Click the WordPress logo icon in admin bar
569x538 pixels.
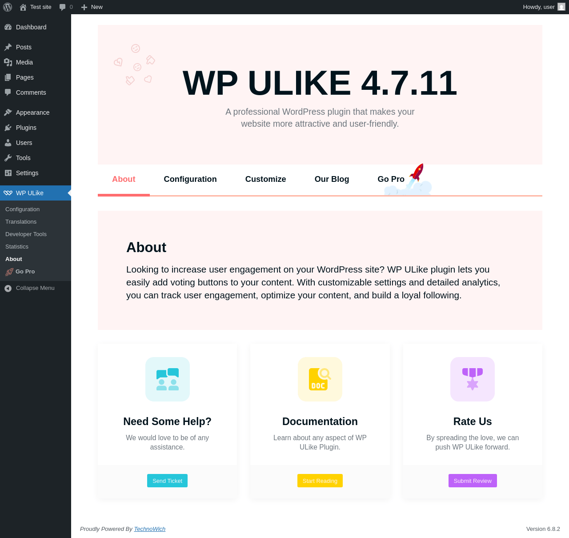coord(8,7)
